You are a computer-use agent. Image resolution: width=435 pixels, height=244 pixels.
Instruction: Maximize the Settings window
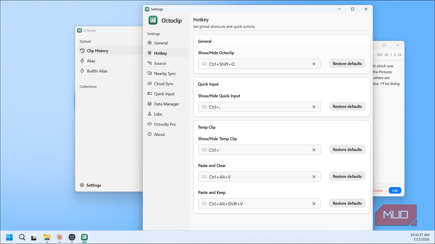coord(353,9)
